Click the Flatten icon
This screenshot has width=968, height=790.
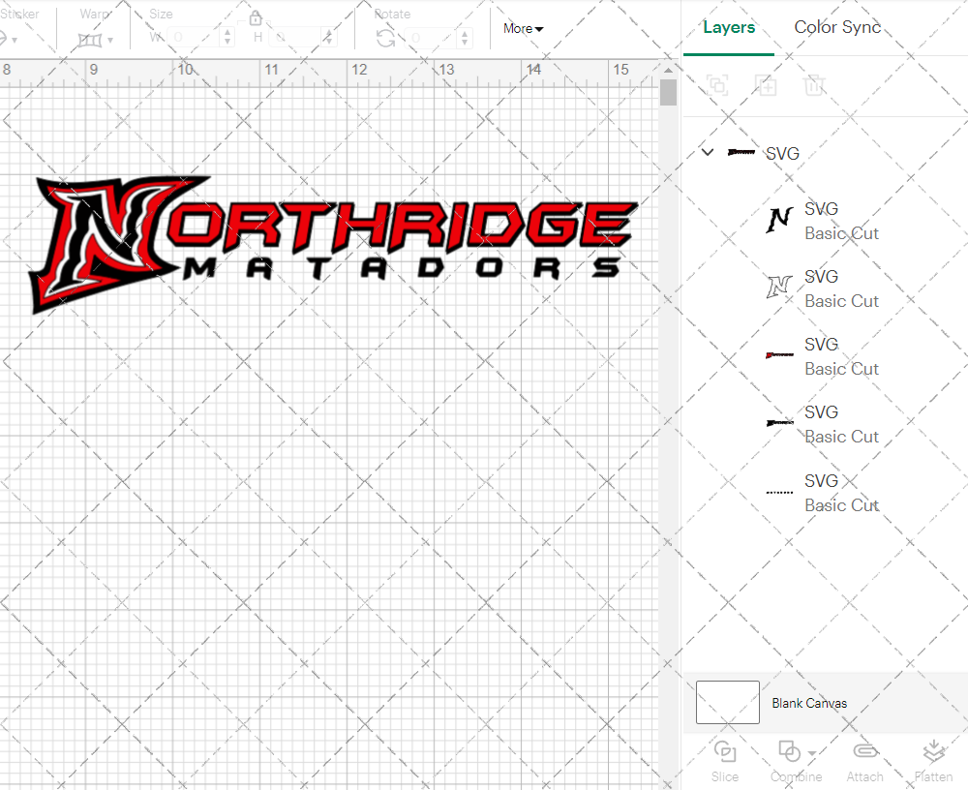pos(933,751)
